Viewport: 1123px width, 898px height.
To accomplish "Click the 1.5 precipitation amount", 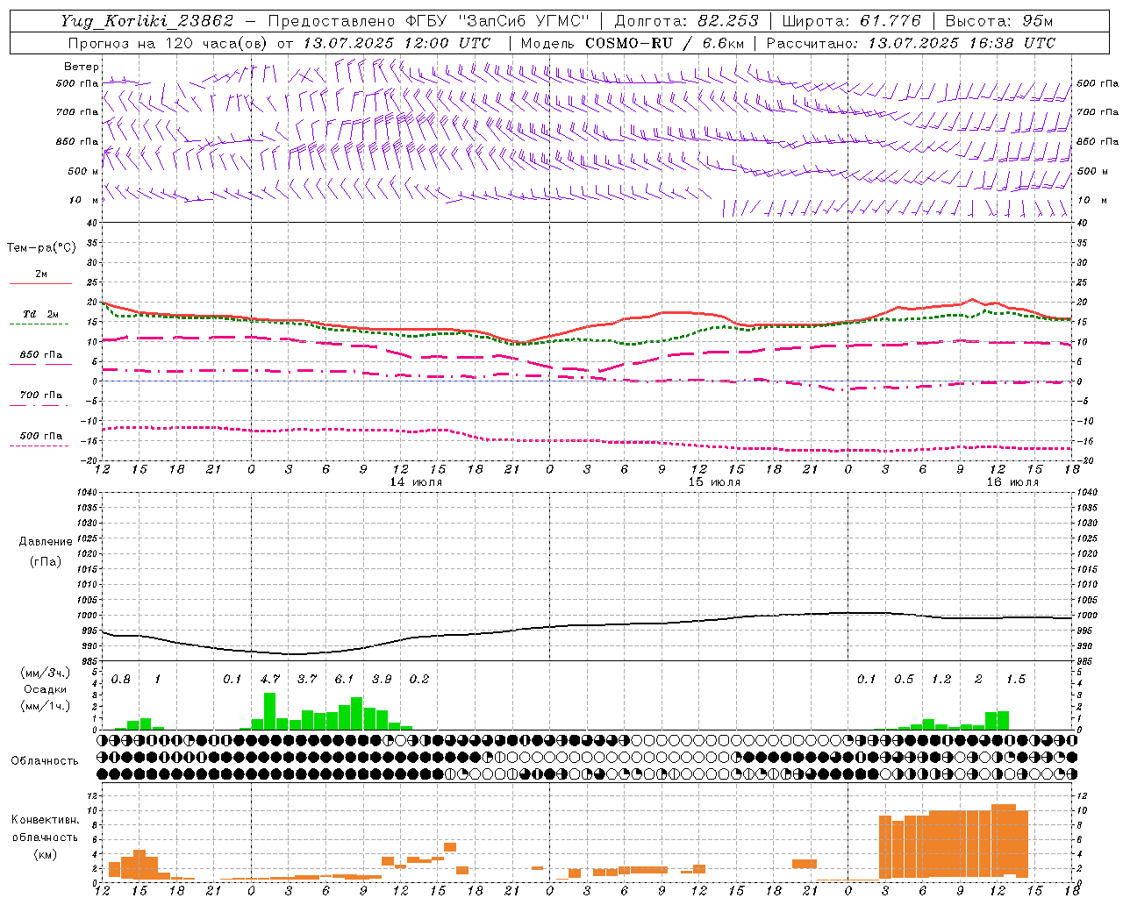I will tap(1016, 679).
